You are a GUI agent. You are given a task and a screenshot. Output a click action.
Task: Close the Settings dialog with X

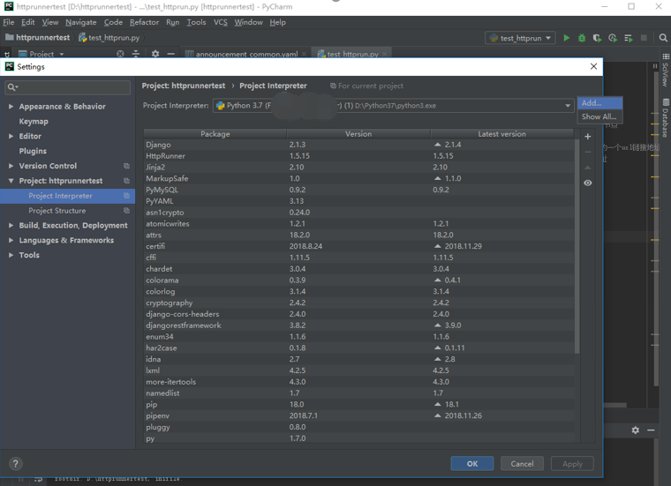pos(593,66)
